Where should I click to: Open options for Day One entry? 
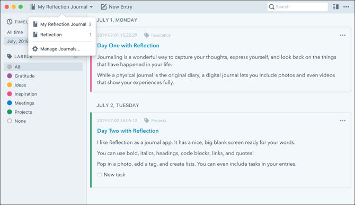point(342,35)
